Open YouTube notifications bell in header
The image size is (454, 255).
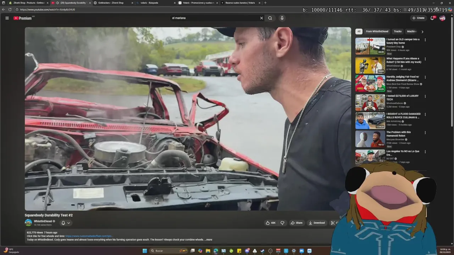(x=432, y=18)
